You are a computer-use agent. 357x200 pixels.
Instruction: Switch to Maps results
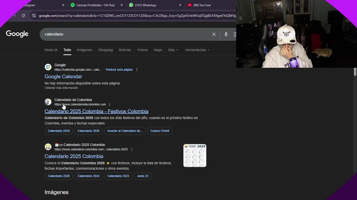point(158,50)
